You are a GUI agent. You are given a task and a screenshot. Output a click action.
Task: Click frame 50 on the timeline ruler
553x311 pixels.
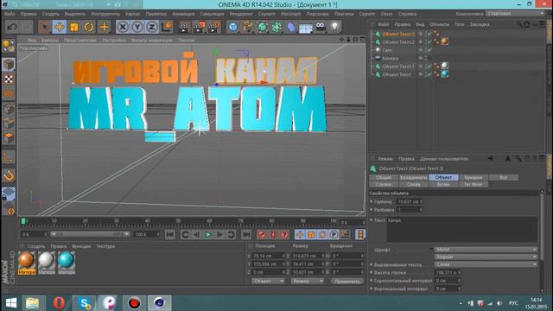click(x=179, y=221)
